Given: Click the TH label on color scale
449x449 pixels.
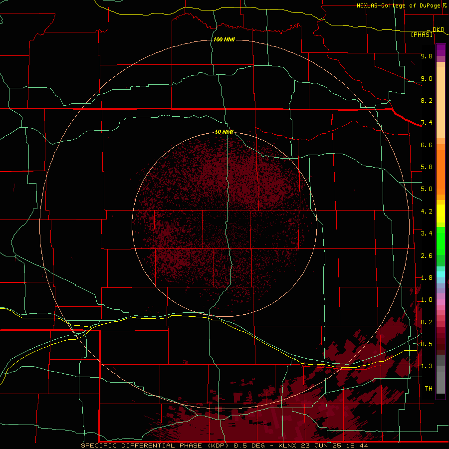Looking at the screenshot, I should point(429,389).
